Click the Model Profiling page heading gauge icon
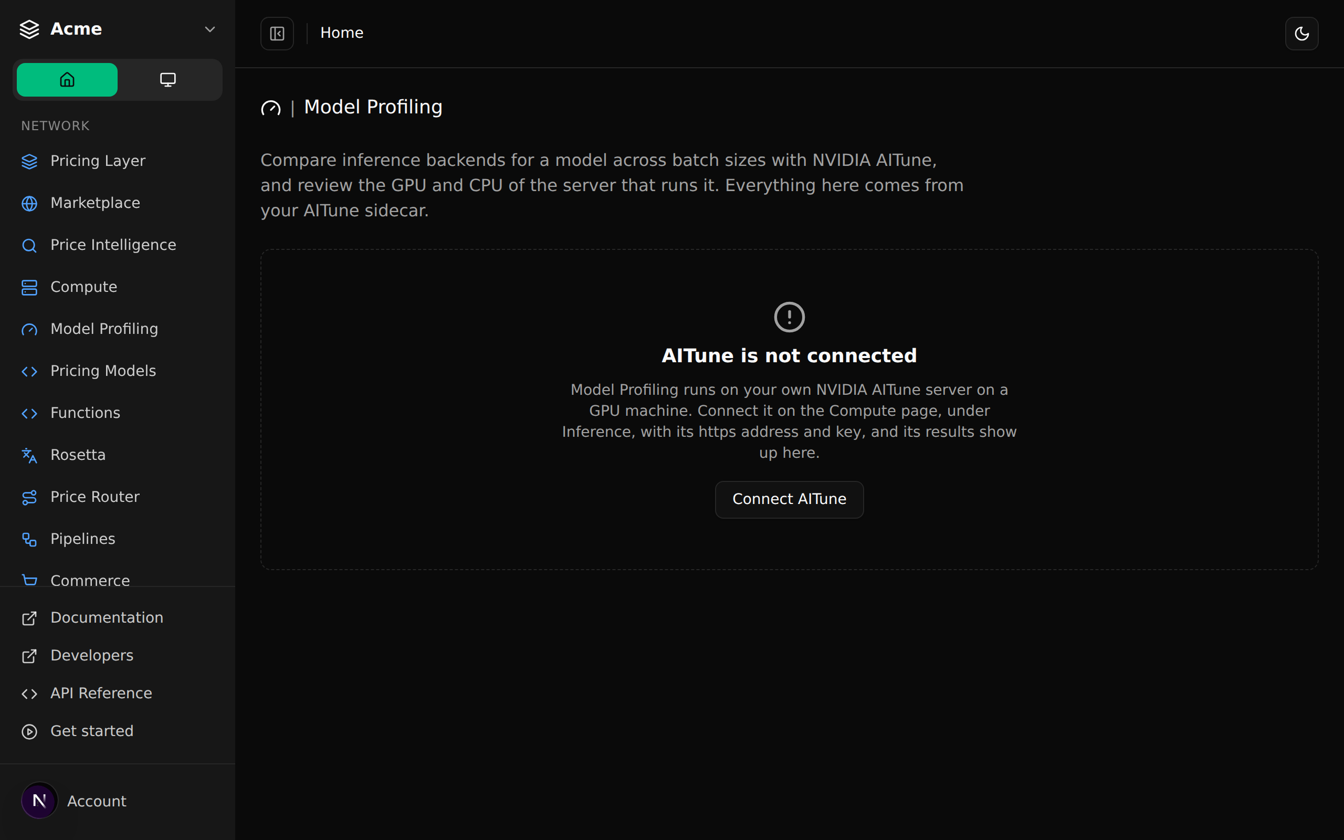Image resolution: width=1344 pixels, height=840 pixels. click(x=271, y=108)
